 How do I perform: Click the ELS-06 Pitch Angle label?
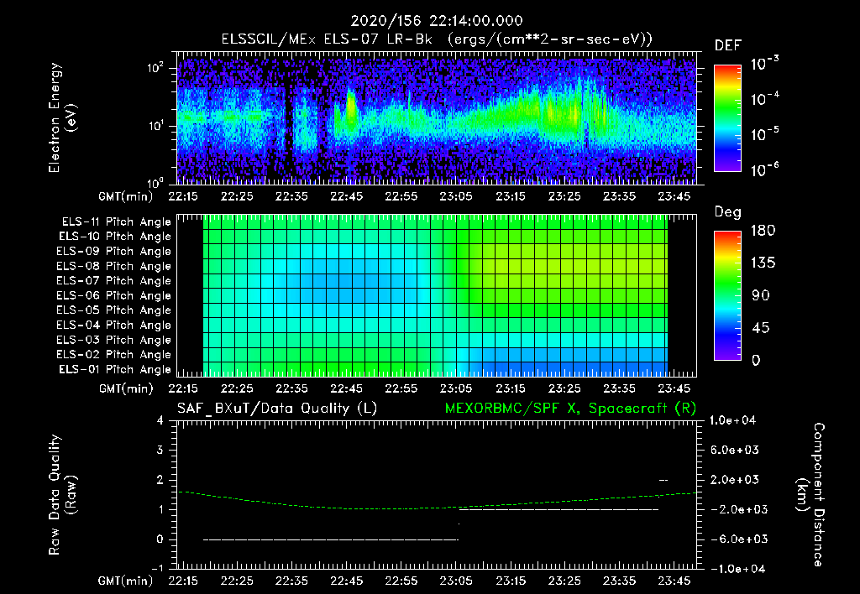(114, 296)
